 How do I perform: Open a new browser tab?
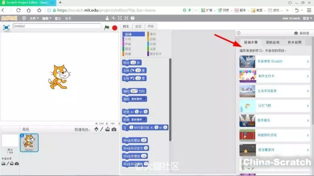60,2
